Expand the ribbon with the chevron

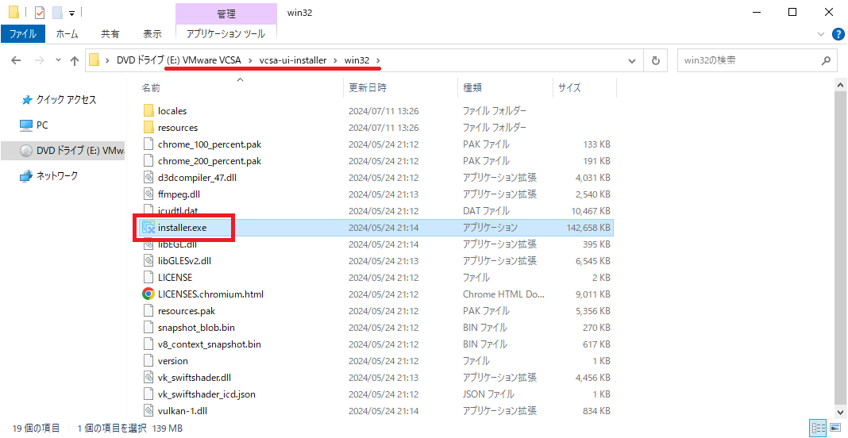tap(822, 33)
